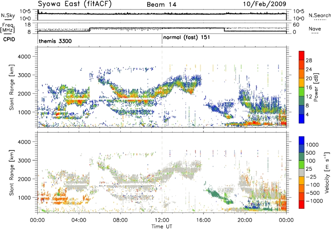Click the 'Power [dB]' color bar title

pyautogui.click(x=316, y=87)
